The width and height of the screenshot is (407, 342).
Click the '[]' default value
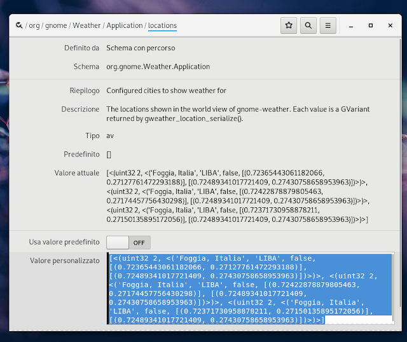pos(109,154)
